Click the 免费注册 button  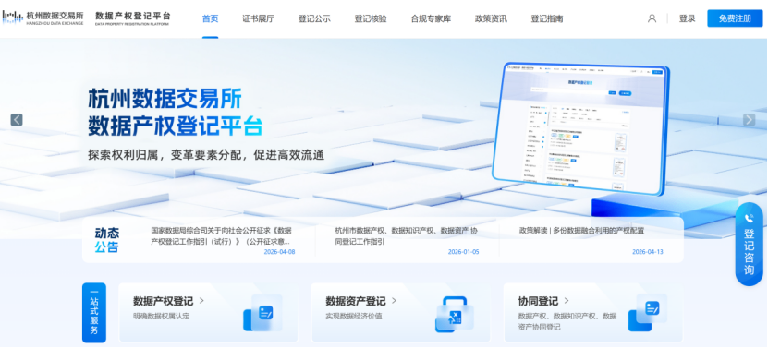click(x=735, y=18)
